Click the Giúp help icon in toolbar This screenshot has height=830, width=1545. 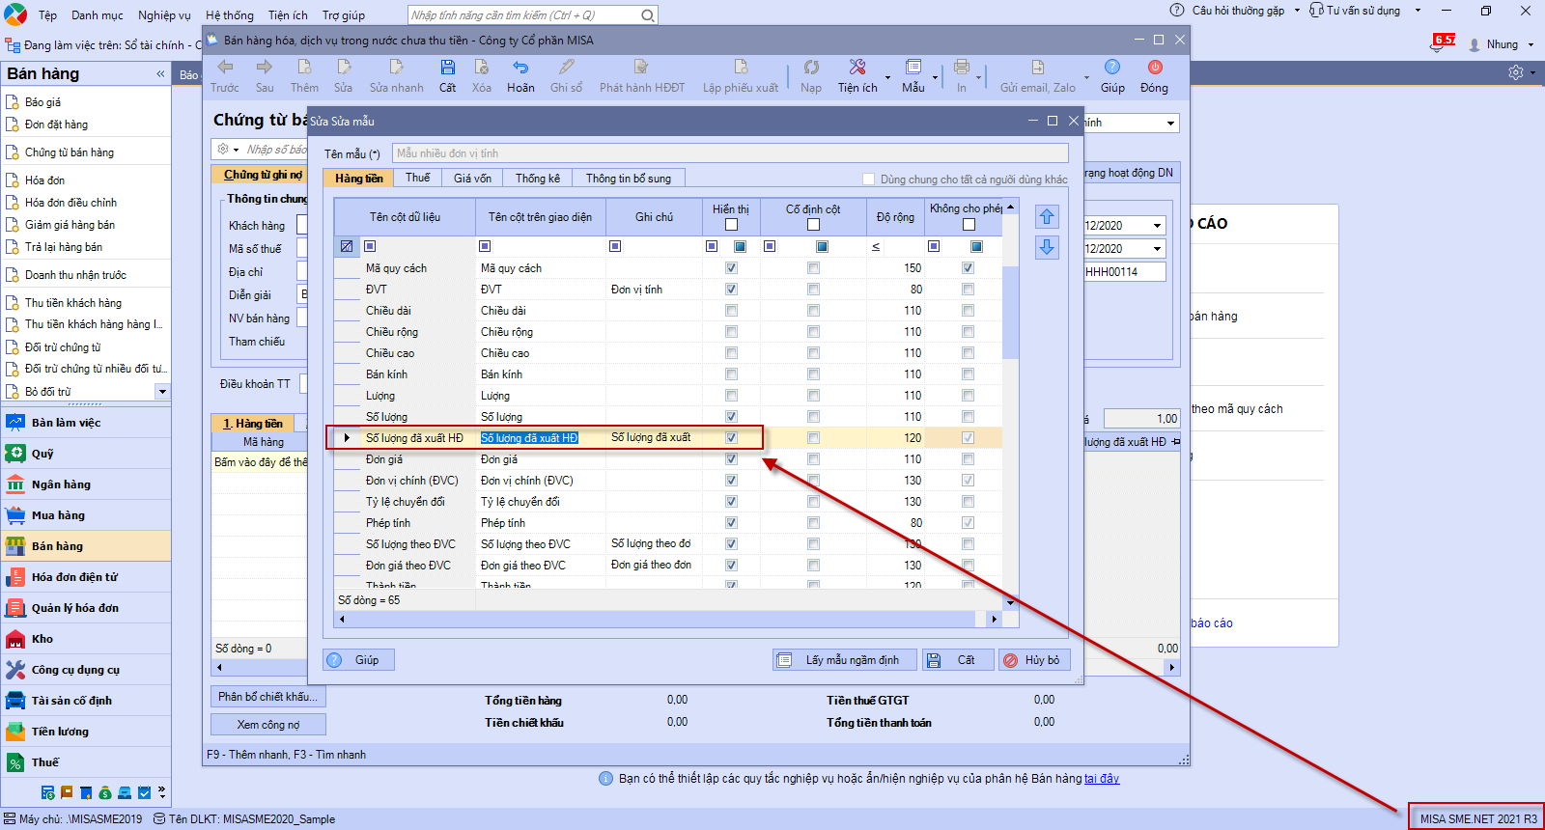pos(1112,68)
